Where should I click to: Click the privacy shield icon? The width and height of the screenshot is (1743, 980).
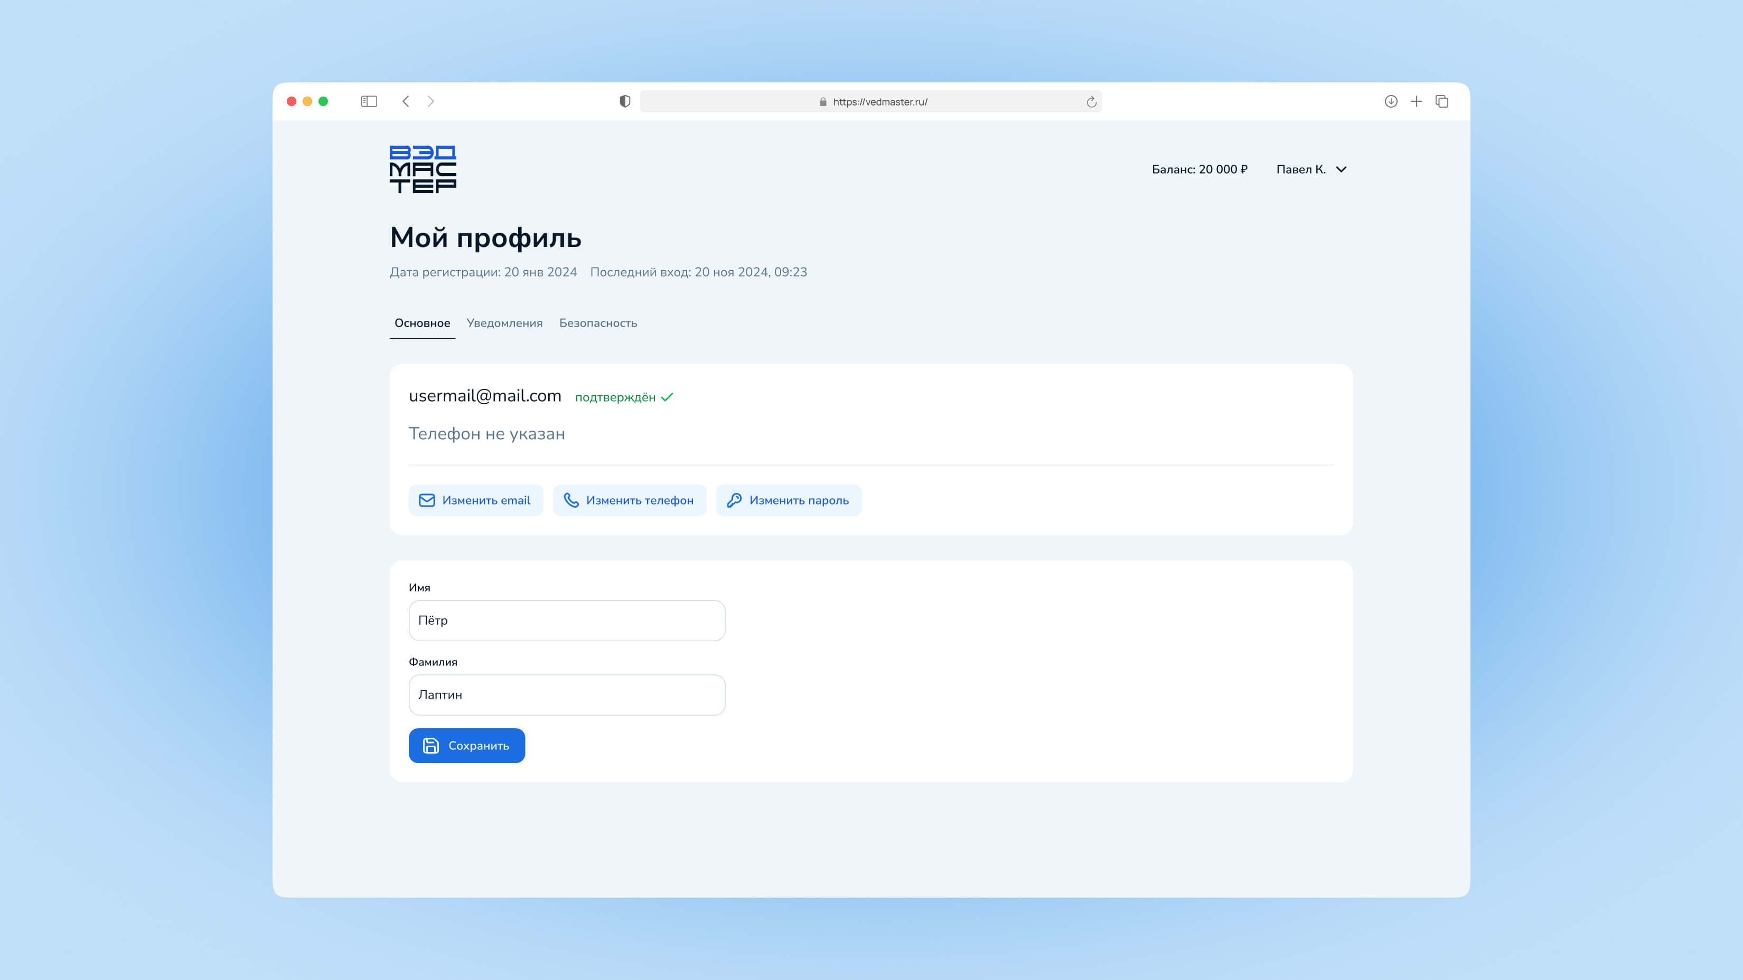pos(624,101)
